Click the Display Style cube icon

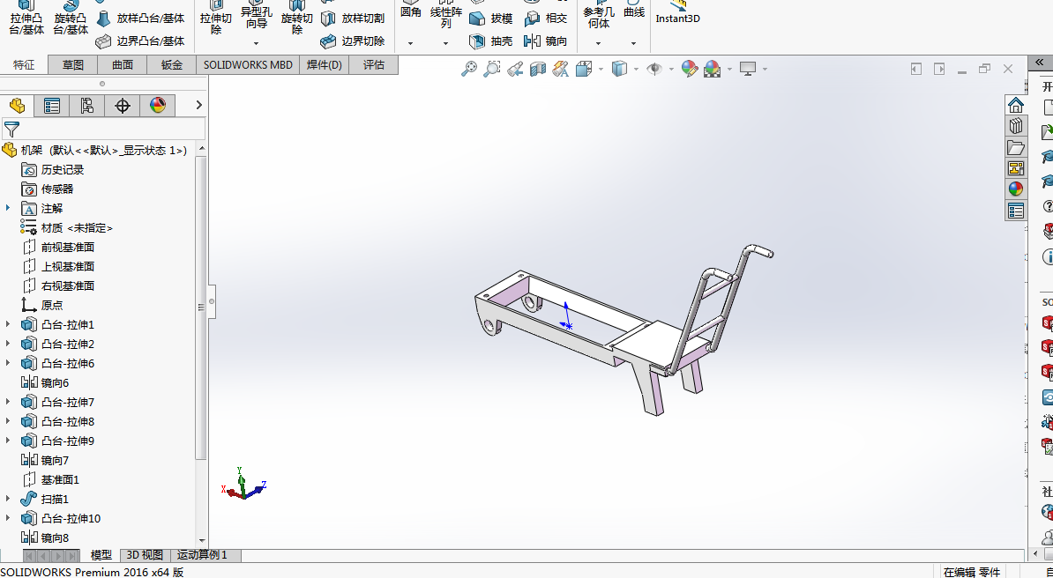pos(619,69)
